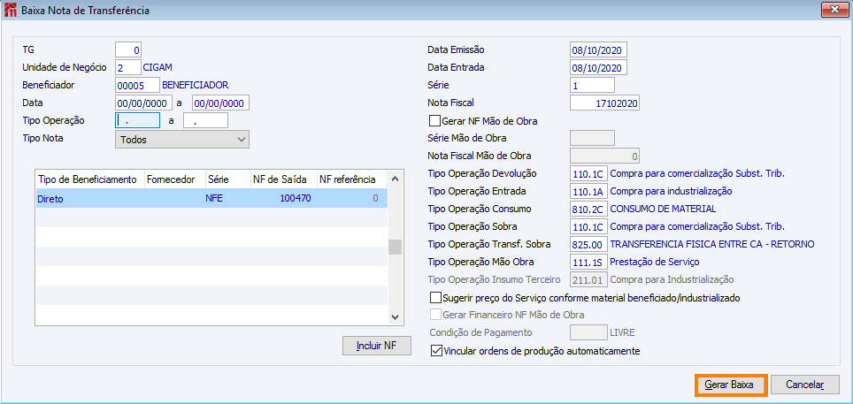This screenshot has width=853, height=404.
Task: Click the Unidade de Negócio field
Action: point(128,67)
